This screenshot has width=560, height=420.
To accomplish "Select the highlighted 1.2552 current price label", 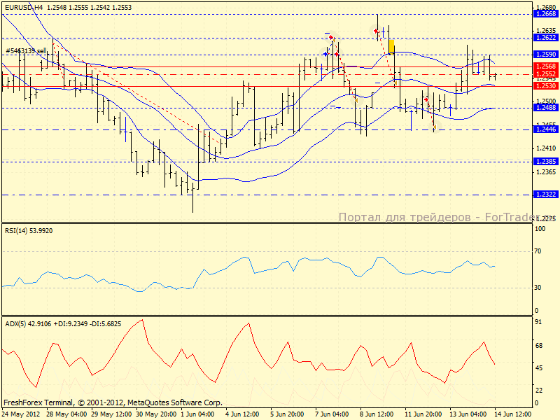I will click(x=545, y=73).
